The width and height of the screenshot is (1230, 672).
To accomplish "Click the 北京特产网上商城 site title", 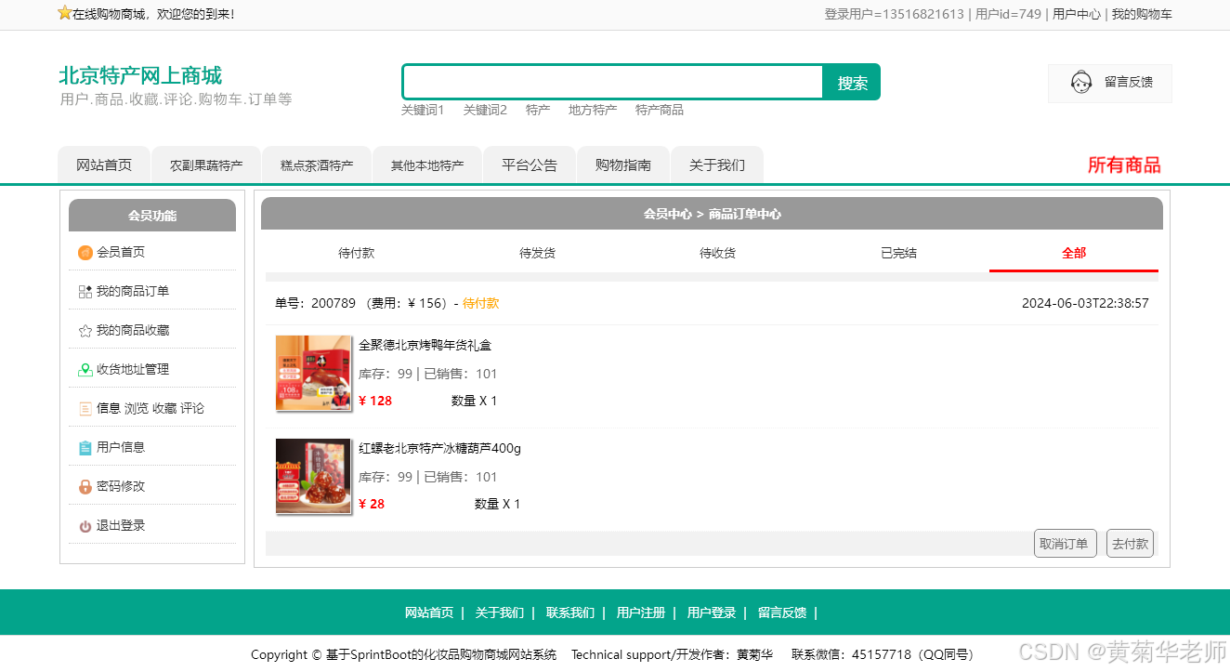I will [140, 75].
